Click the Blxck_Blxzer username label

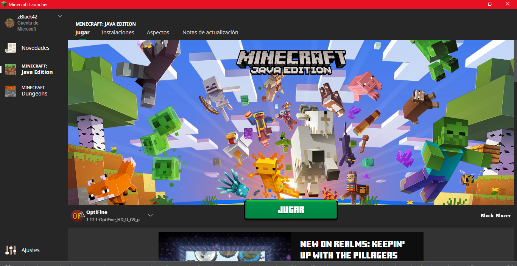click(x=495, y=215)
